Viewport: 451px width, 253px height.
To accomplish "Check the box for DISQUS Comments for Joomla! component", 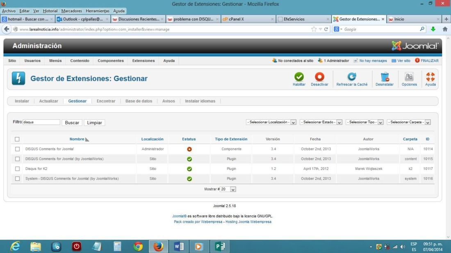I will coord(17,149).
